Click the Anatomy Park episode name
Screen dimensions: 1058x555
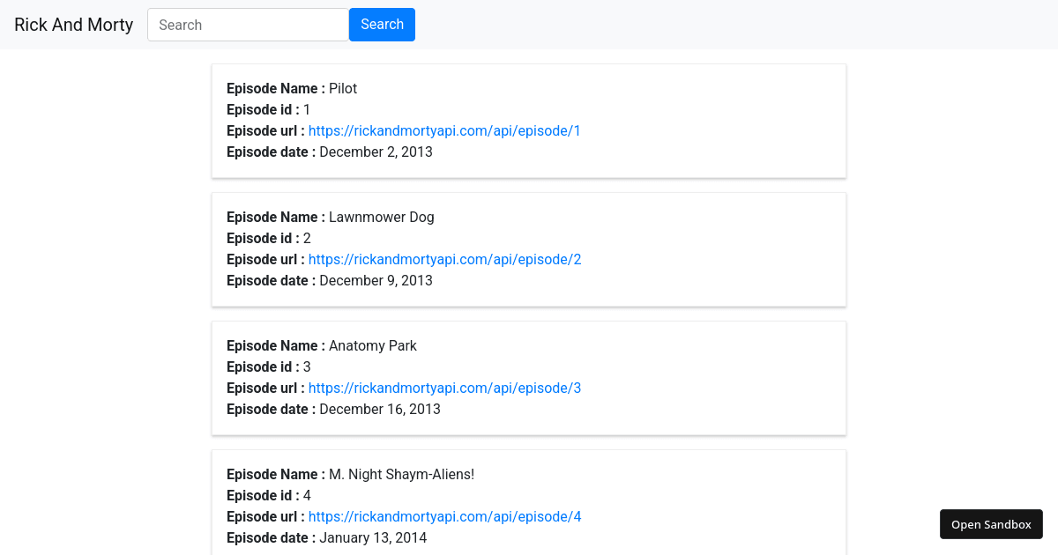point(372,346)
